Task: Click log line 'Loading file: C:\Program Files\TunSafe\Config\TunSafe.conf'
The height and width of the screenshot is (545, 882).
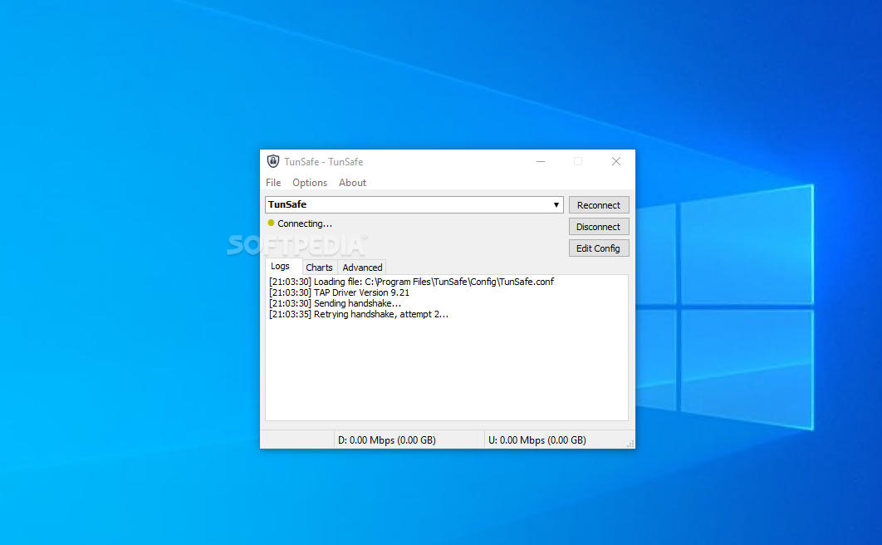Action: click(411, 282)
